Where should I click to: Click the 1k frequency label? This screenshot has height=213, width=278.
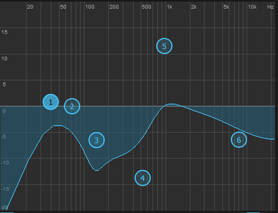(169, 7)
